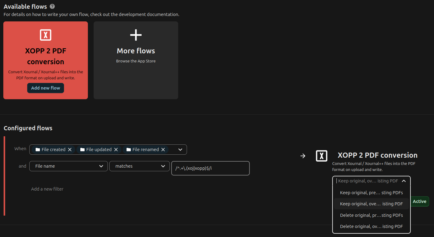Click File updated tag label

click(99, 150)
